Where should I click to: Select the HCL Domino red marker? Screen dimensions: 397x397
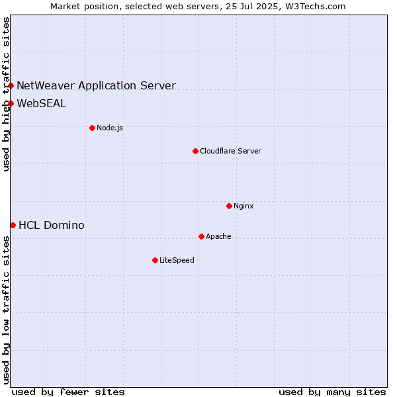(x=13, y=226)
